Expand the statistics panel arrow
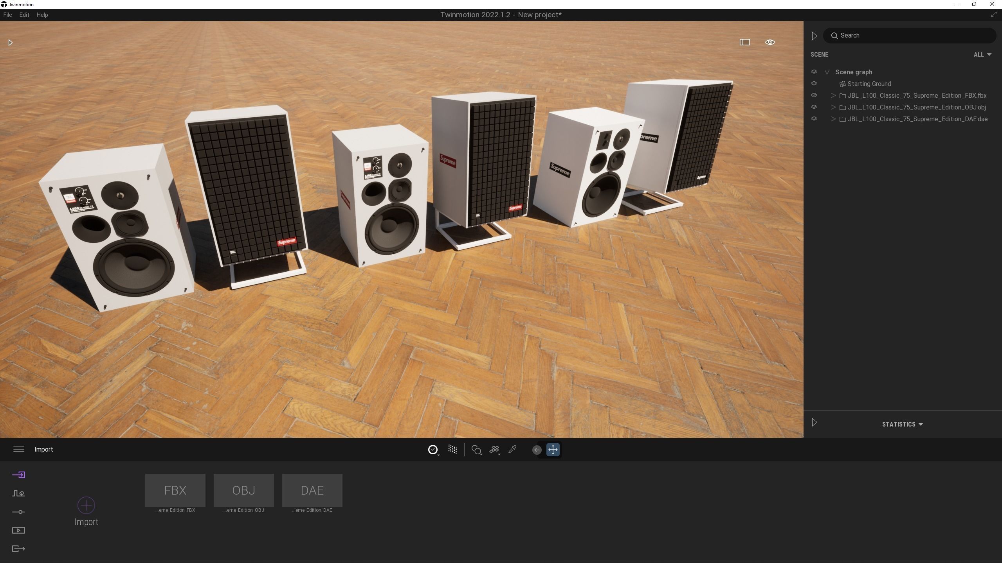 [x=814, y=422]
